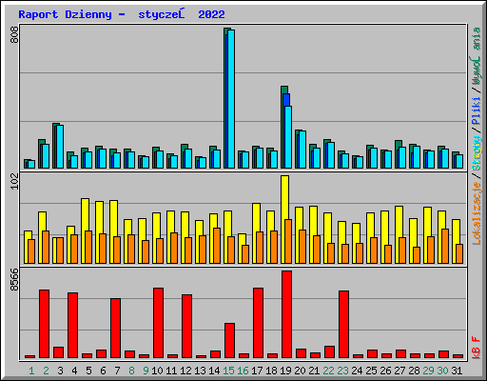
Task: Click the orange Lokalizacje legend label
Action: 477,213
